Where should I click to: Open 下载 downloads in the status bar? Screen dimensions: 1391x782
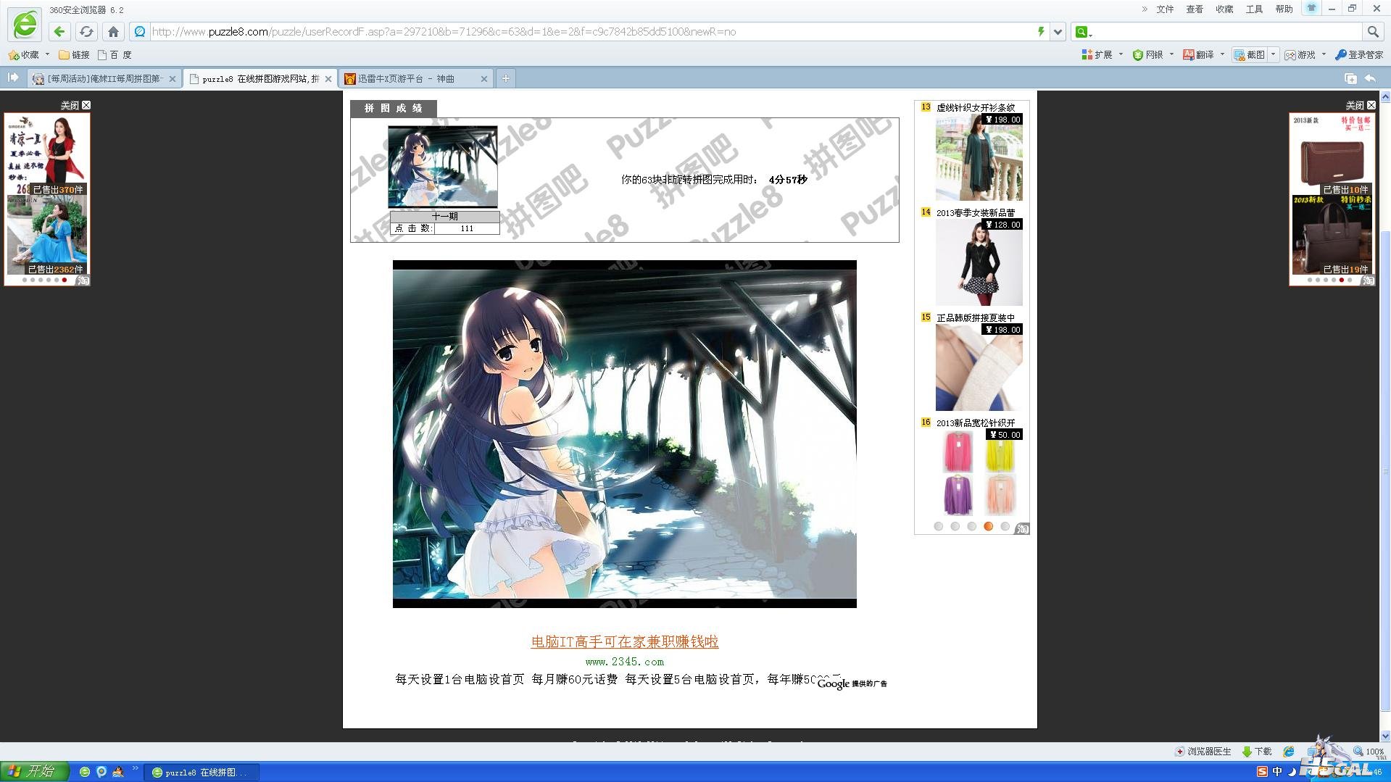point(1258,752)
